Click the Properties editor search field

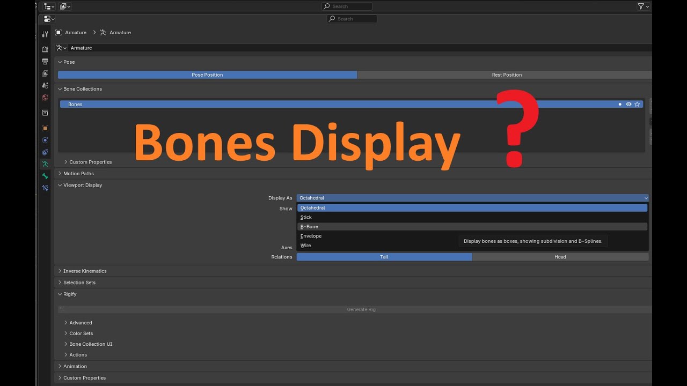coord(352,19)
